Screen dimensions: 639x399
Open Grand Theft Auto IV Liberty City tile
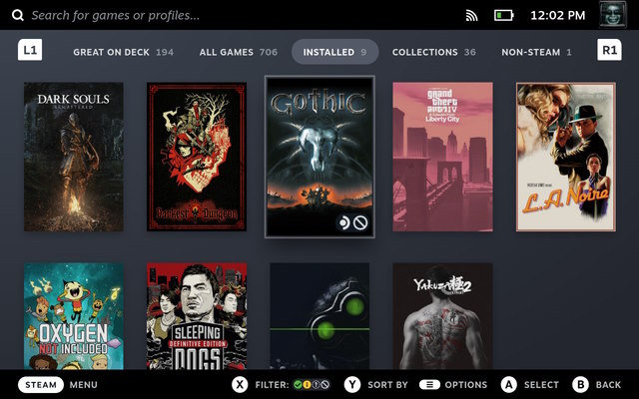pos(442,157)
